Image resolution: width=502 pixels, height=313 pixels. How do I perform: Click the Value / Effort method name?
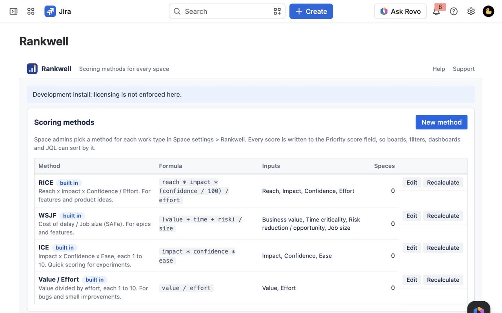(x=58, y=279)
